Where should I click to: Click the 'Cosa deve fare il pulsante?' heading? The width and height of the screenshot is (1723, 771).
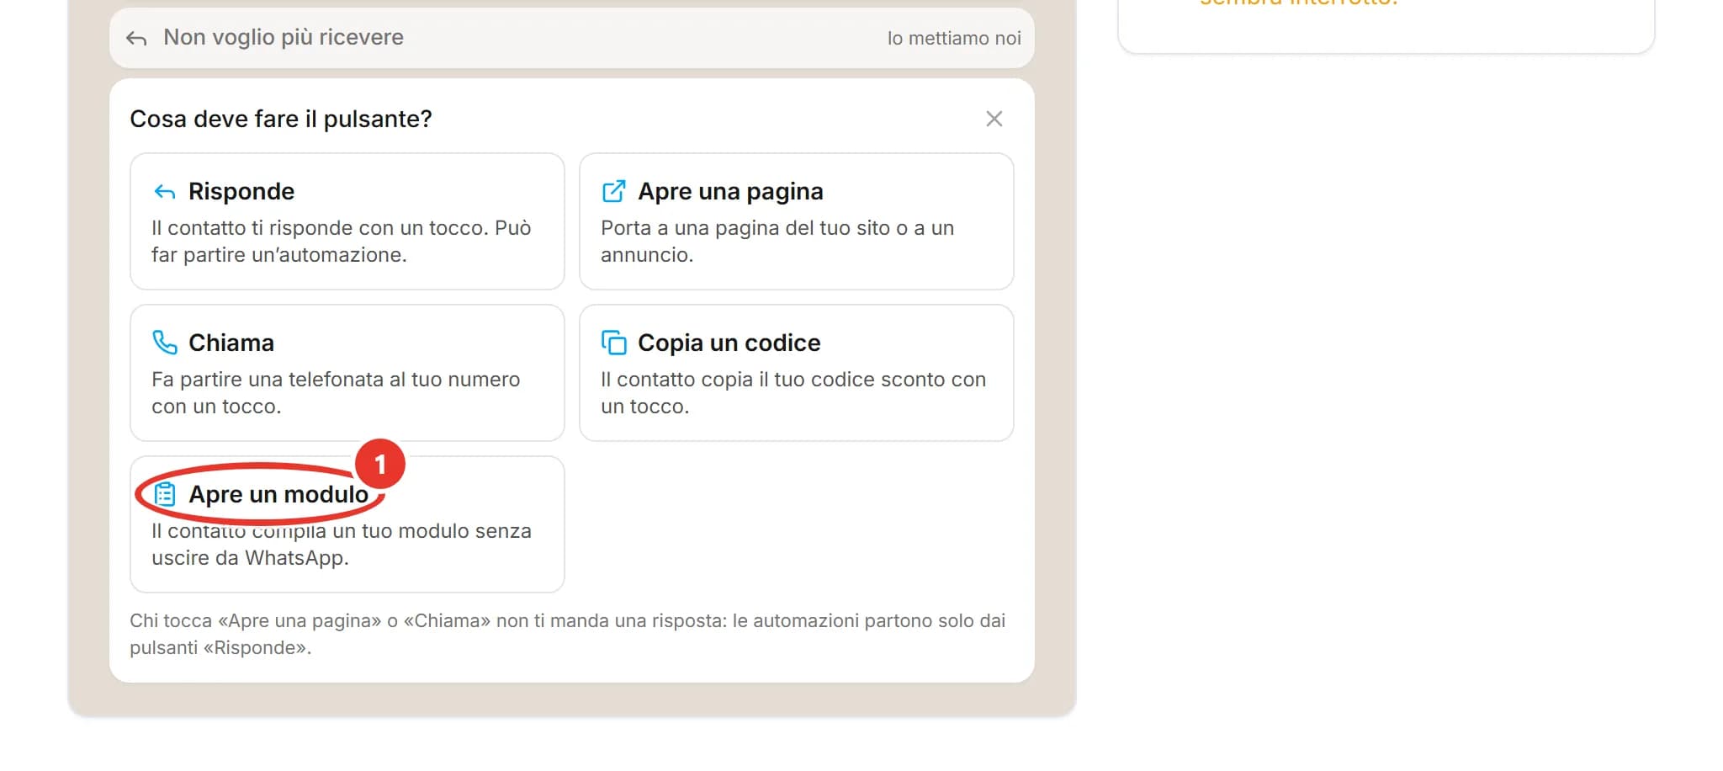coord(281,119)
